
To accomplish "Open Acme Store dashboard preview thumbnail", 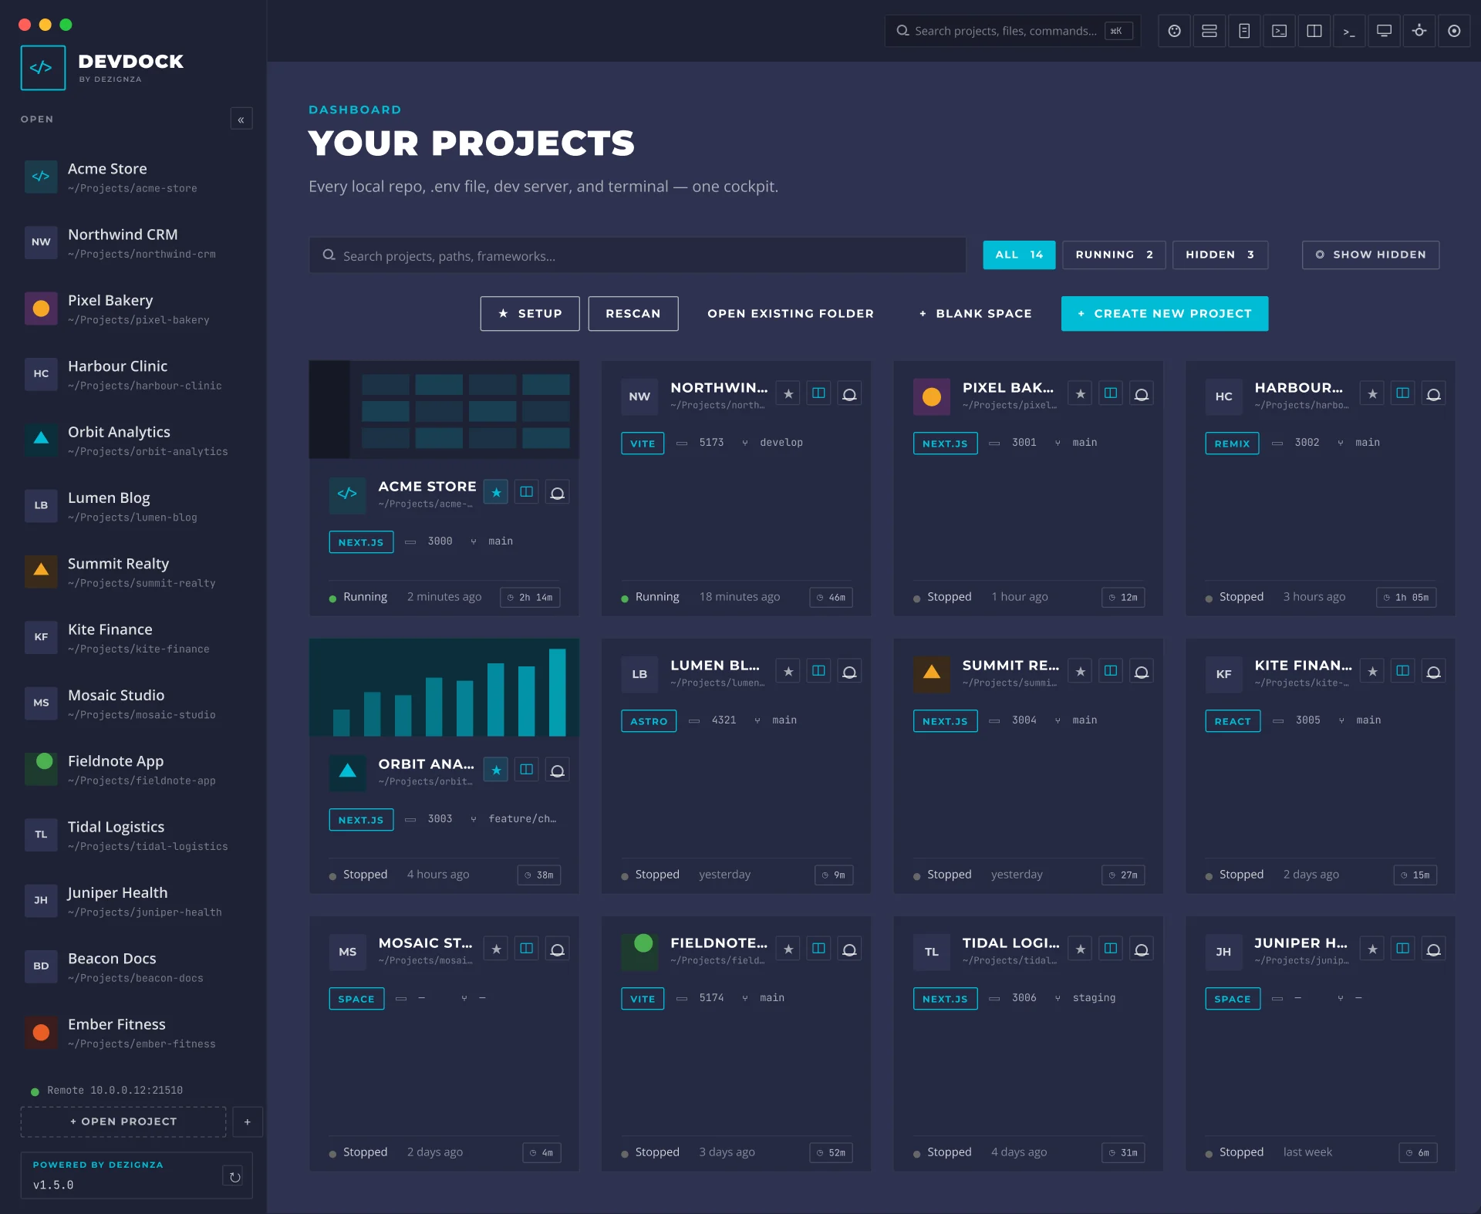I will click(444, 410).
